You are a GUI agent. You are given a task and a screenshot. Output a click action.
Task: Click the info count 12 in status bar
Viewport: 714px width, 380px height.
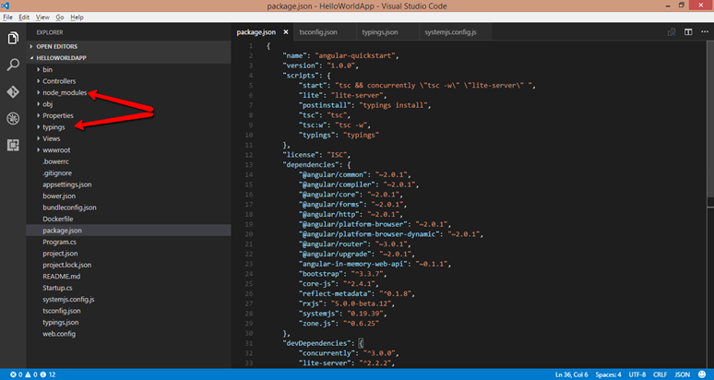click(48, 374)
